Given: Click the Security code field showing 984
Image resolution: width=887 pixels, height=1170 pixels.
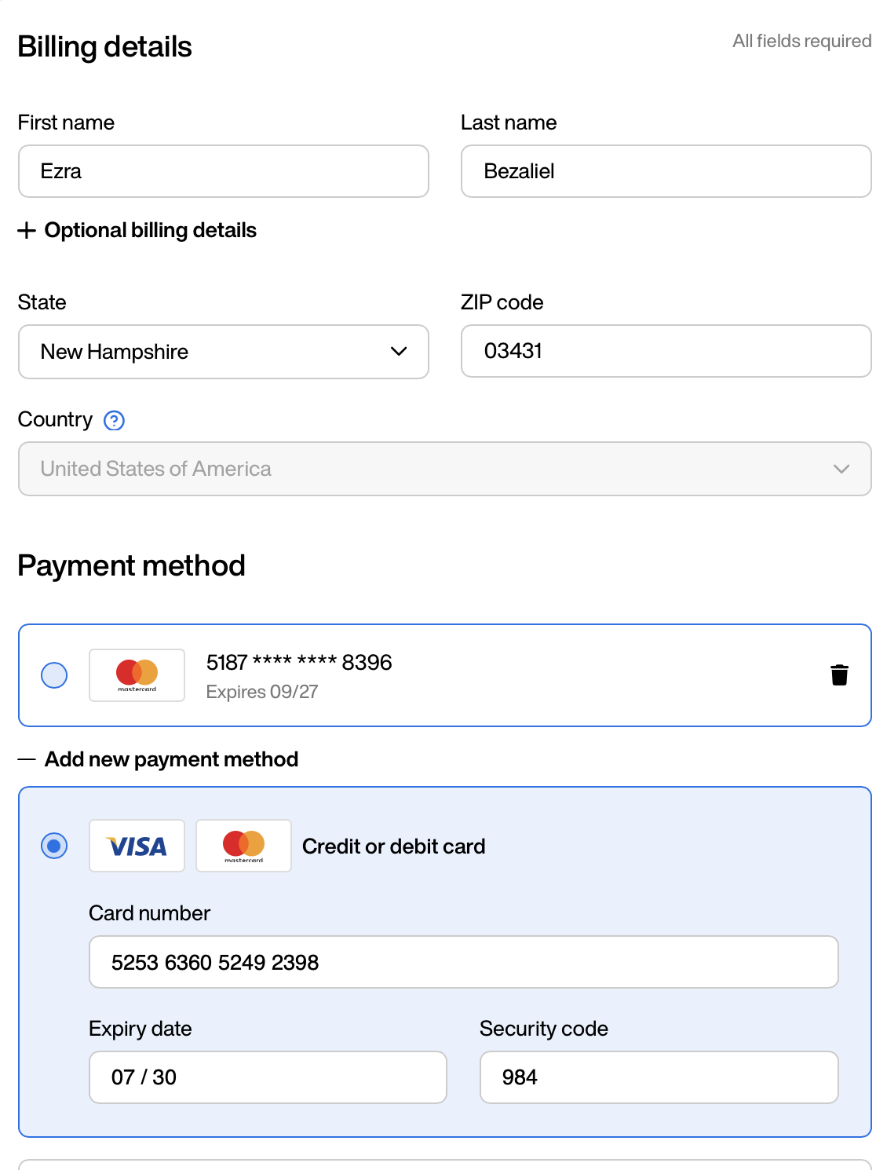Looking at the screenshot, I should (x=659, y=1077).
